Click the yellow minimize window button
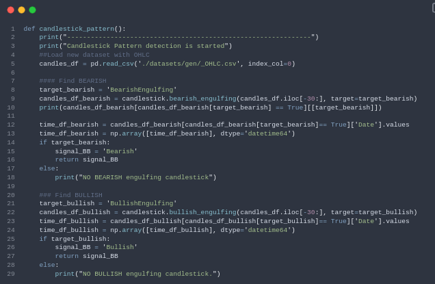The height and width of the screenshot is (284, 435). click(21, 10)
